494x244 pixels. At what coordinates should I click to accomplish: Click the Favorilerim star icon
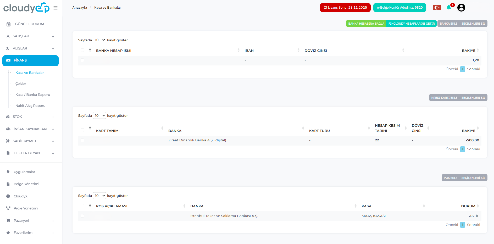[8, 233]
